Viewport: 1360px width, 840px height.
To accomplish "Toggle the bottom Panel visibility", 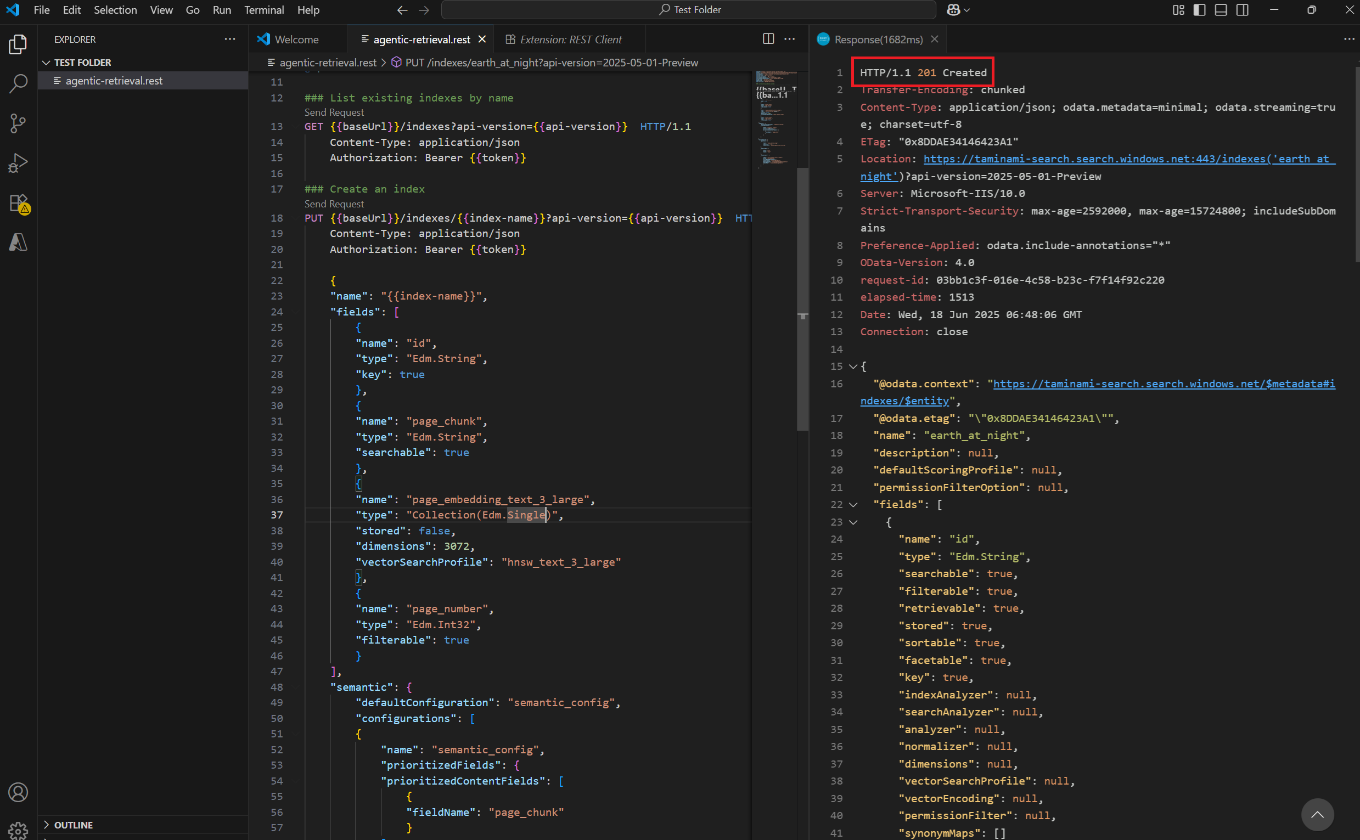I will [x=1221, y=10].
